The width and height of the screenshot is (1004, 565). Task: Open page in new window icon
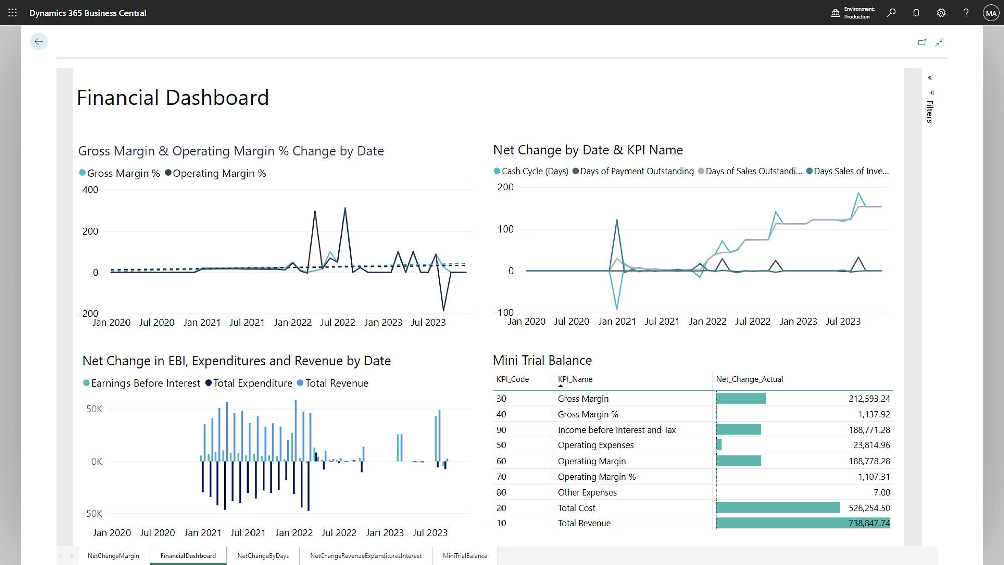tap(922, 43)
